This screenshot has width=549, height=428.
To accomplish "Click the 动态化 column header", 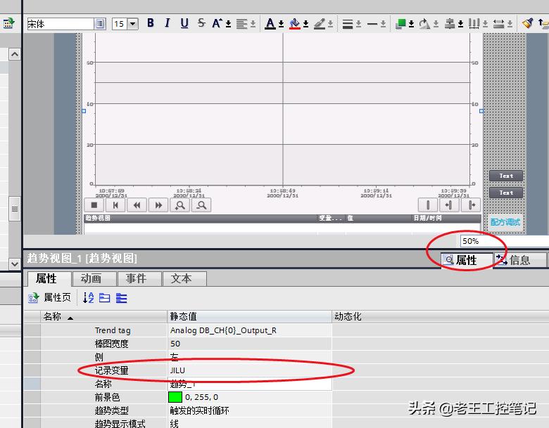I will [x=440, y=316].
